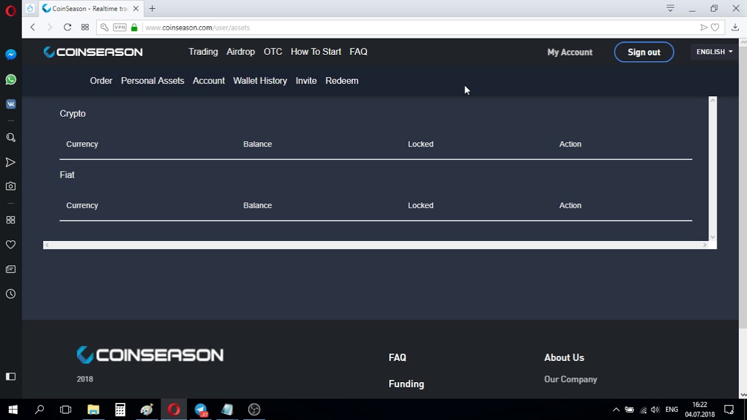Open Messenger in the Opera sidebar

coord(11,55)
